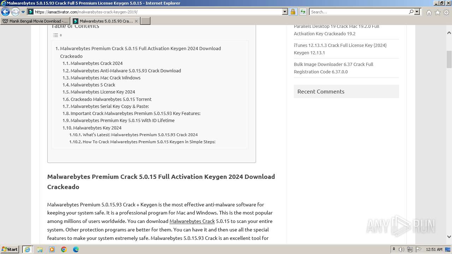Viewport: 452px width, 254px height.
Task: Click the vertical scrollbar down arrow
Action: [449, 237]
